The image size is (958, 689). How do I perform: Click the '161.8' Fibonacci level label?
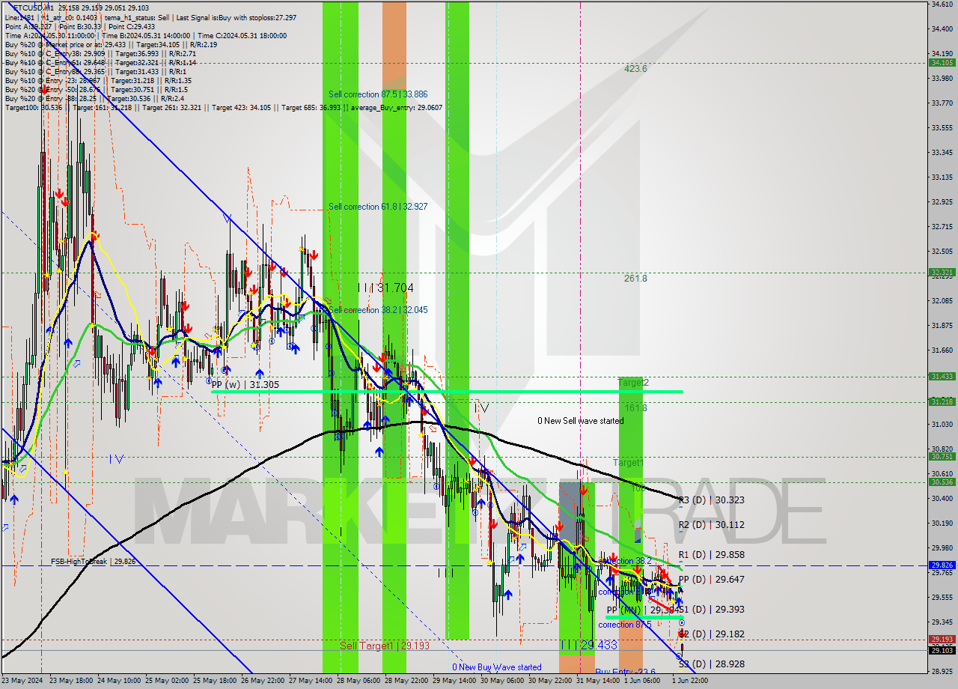tap(635, 408)
